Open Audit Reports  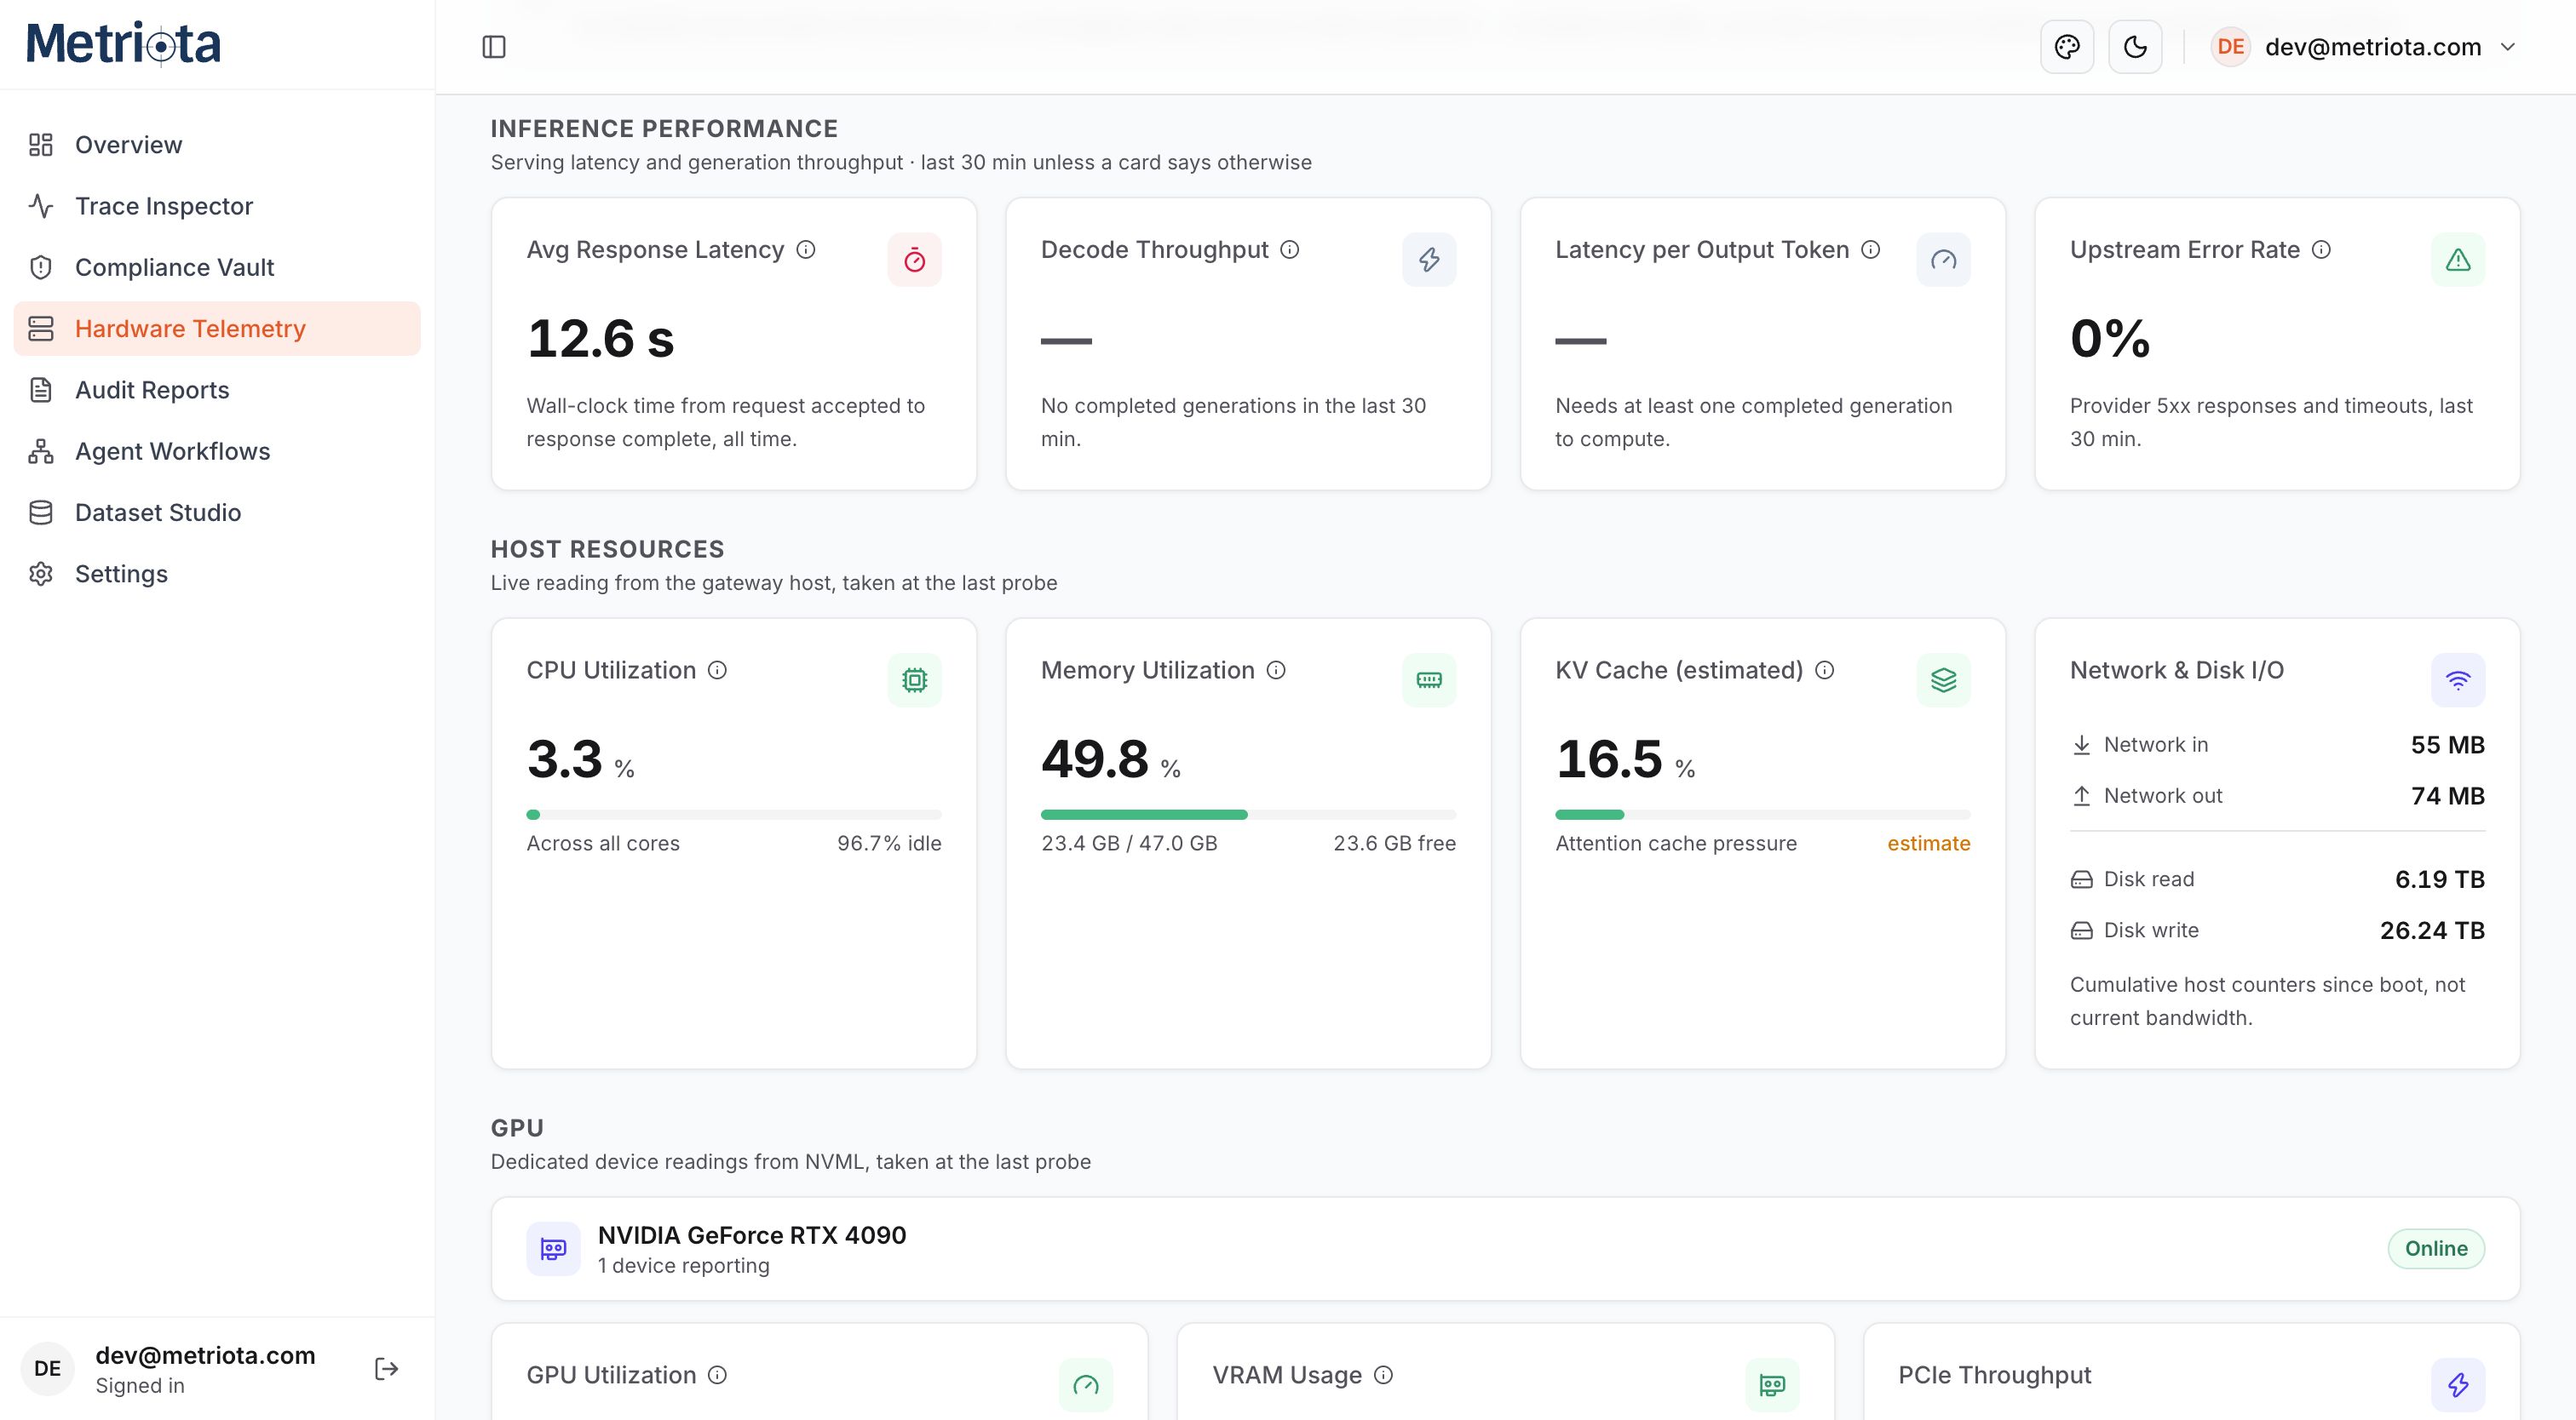click(x=217, y=390)
